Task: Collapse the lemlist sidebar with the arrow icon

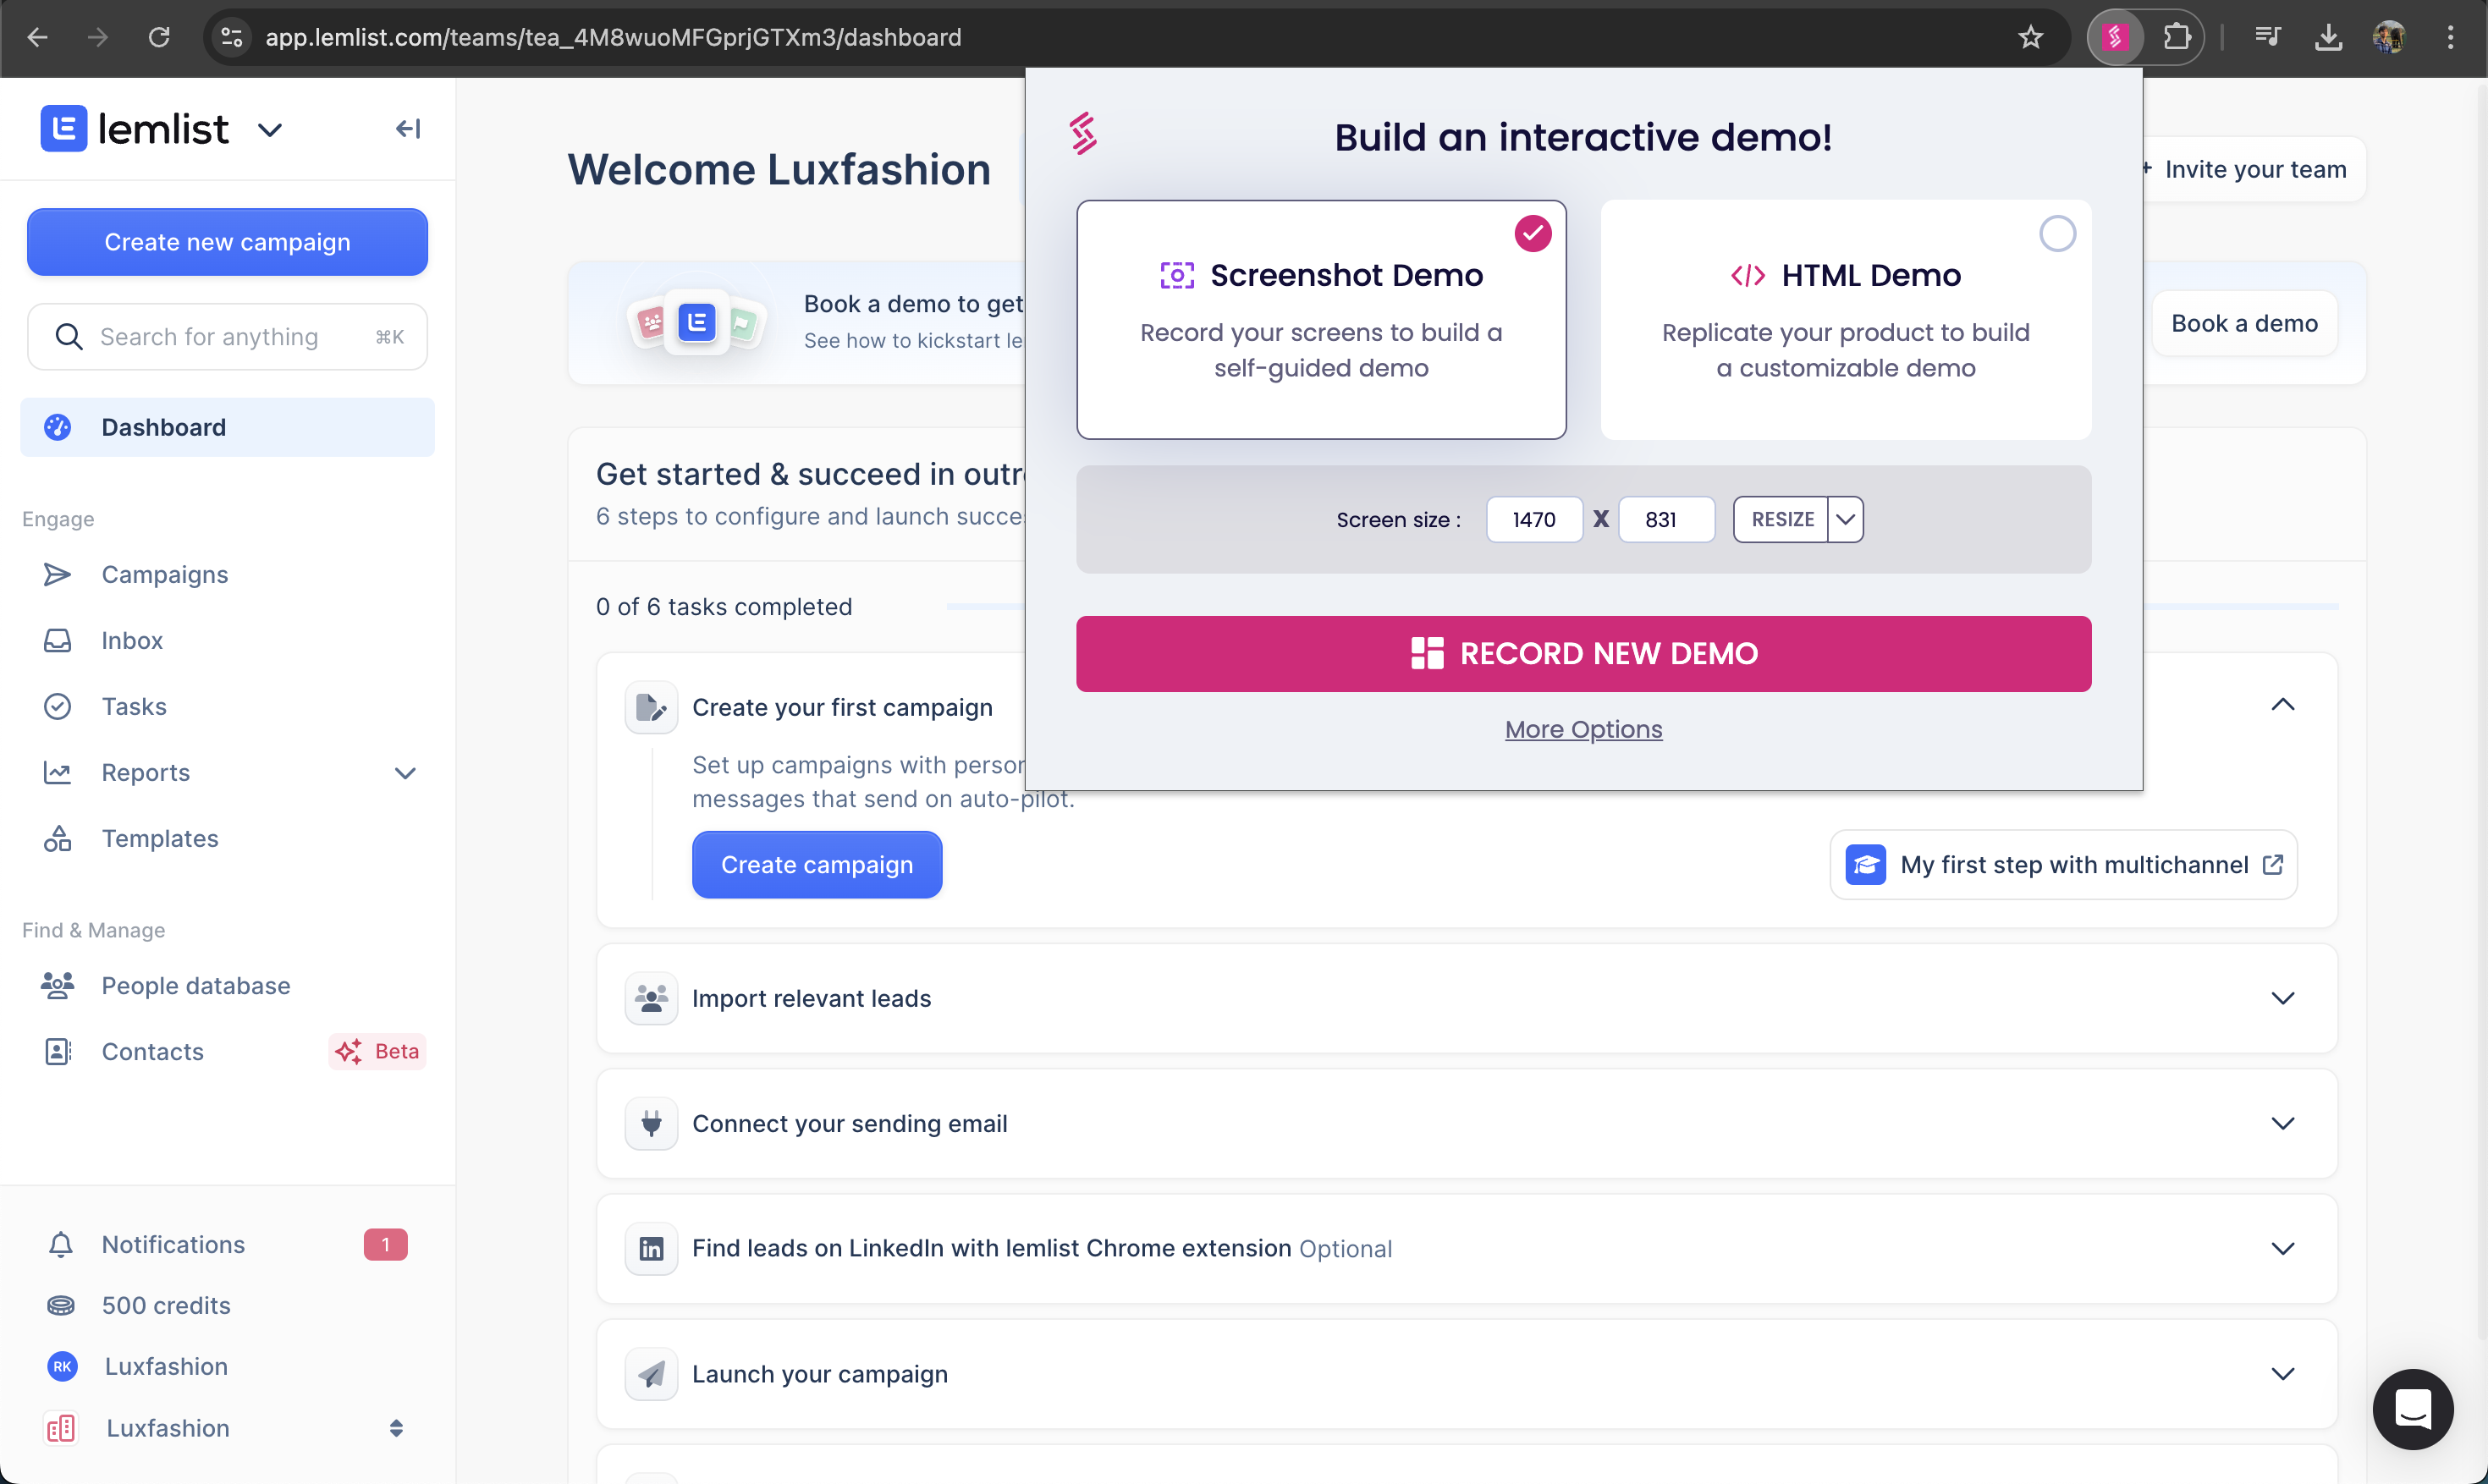Action: pos(407,129)
